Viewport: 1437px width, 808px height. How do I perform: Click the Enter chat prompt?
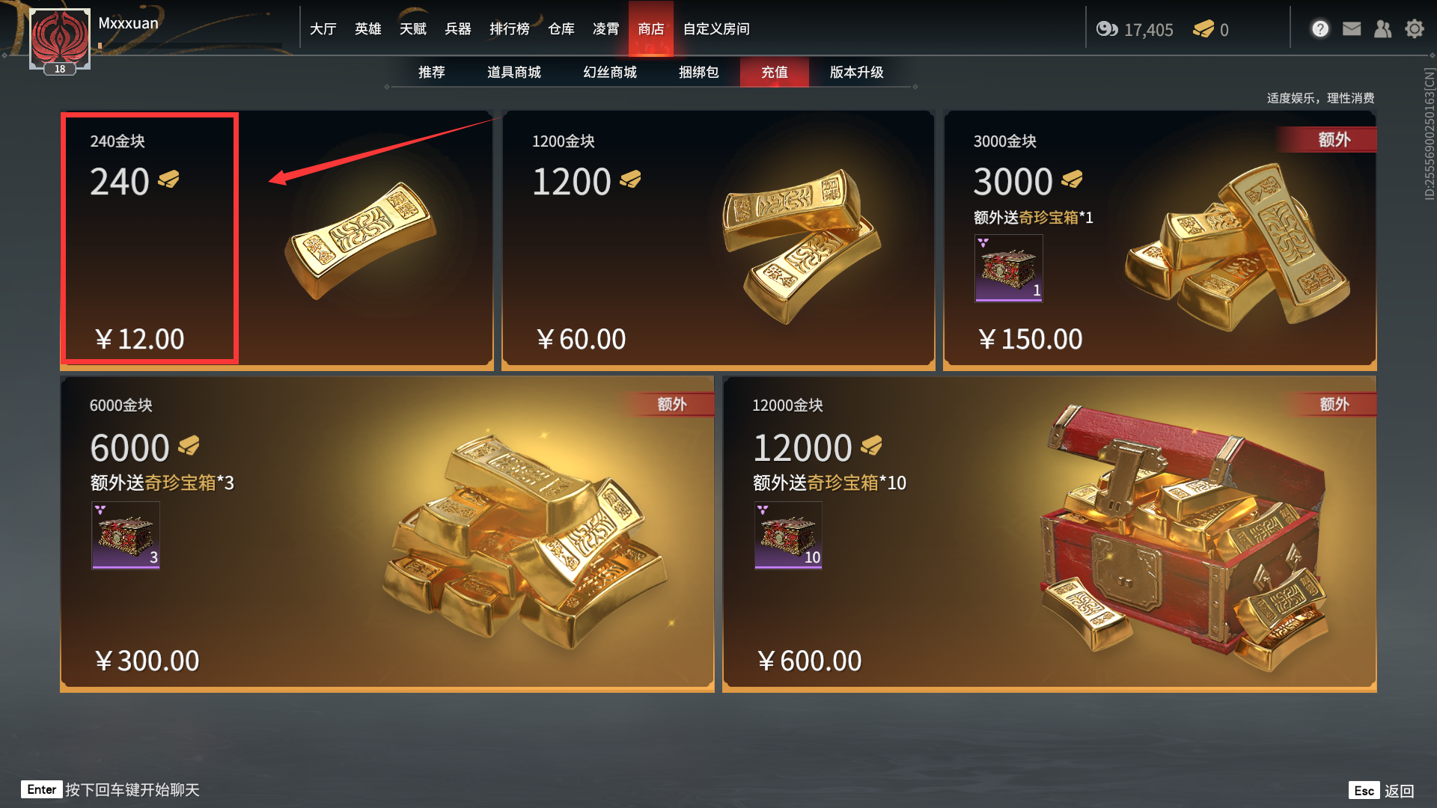111,790
